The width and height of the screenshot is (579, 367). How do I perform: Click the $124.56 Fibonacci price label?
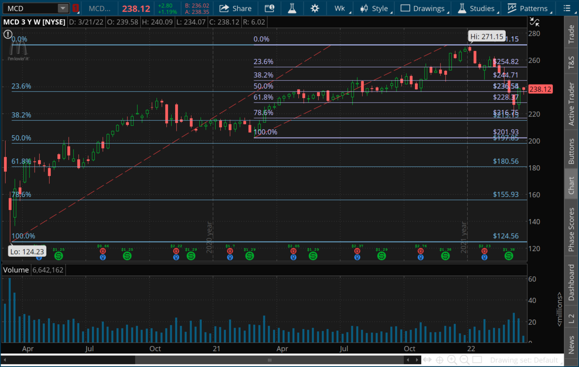pyautogui.click(x=506, y=236)
